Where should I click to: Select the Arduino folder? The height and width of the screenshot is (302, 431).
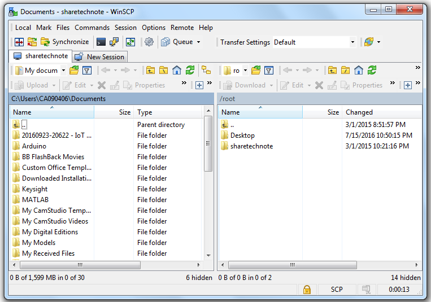(x=34, y=146)
